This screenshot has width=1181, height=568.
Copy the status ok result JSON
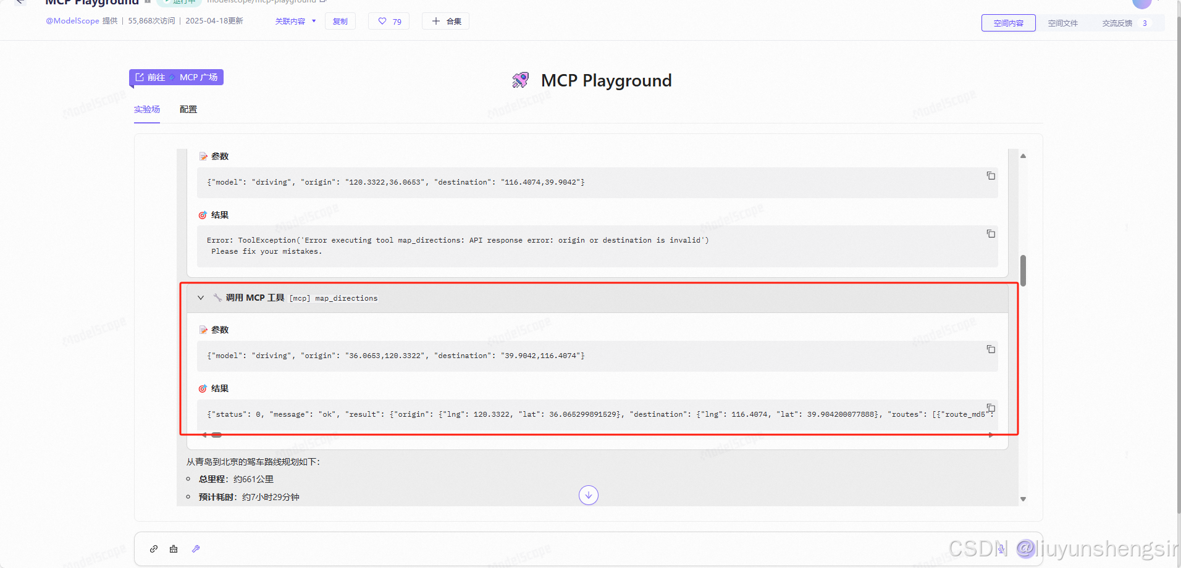pos(991,408)
